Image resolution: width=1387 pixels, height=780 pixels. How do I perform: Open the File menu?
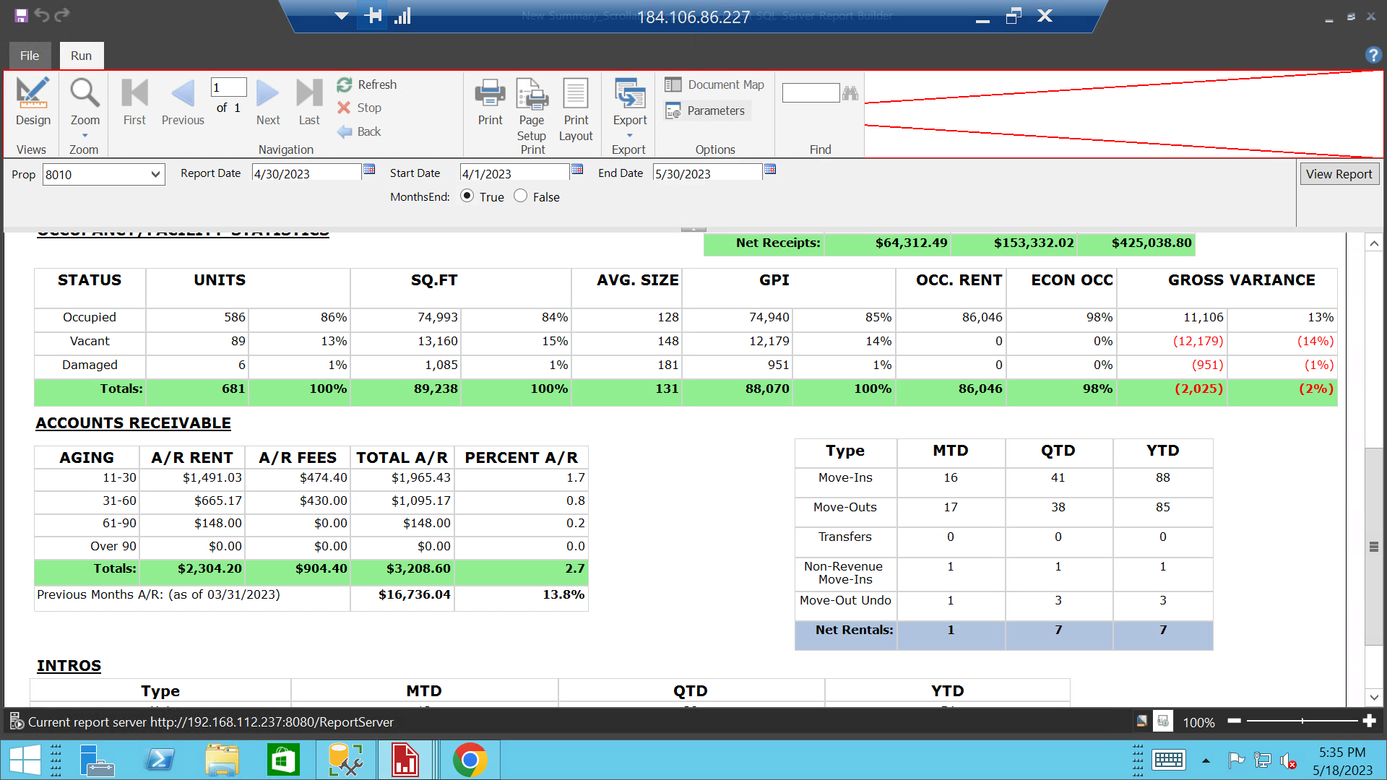pyautogui.click(x=30, y=56)
